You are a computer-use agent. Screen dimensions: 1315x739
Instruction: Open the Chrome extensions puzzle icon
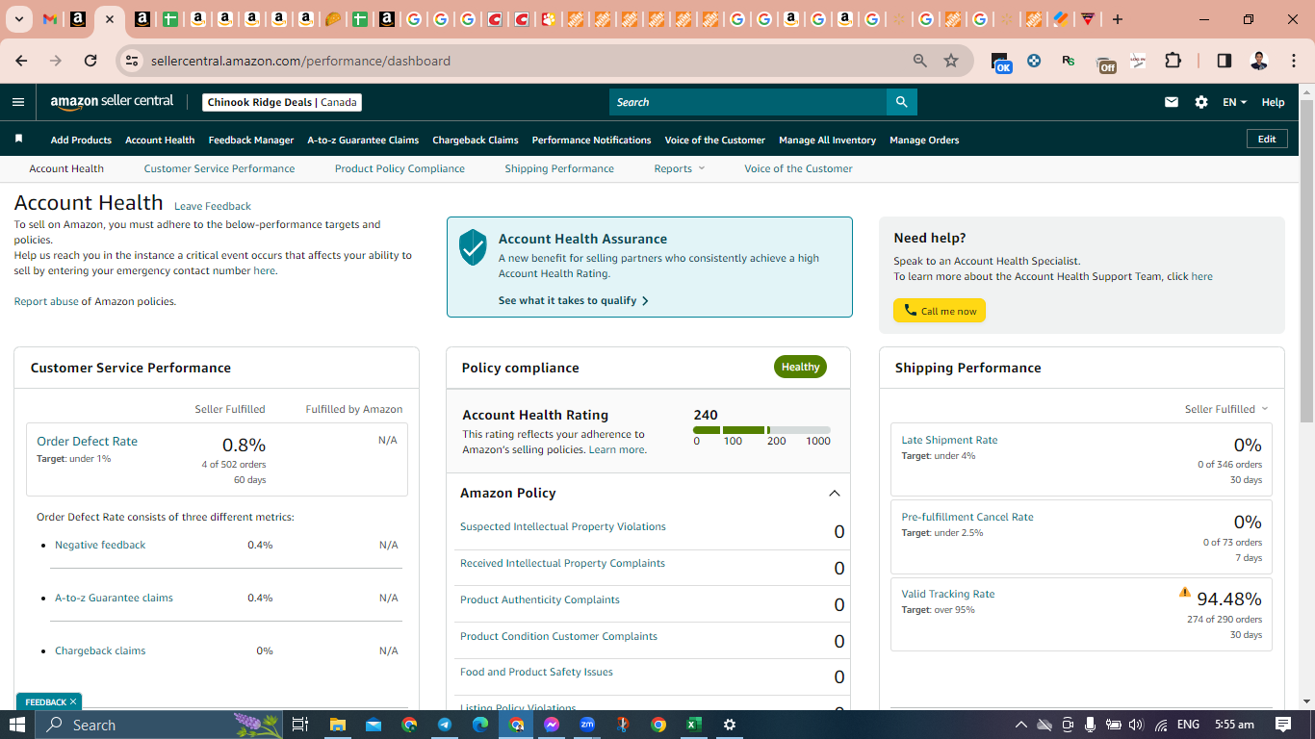(1173, 61)
